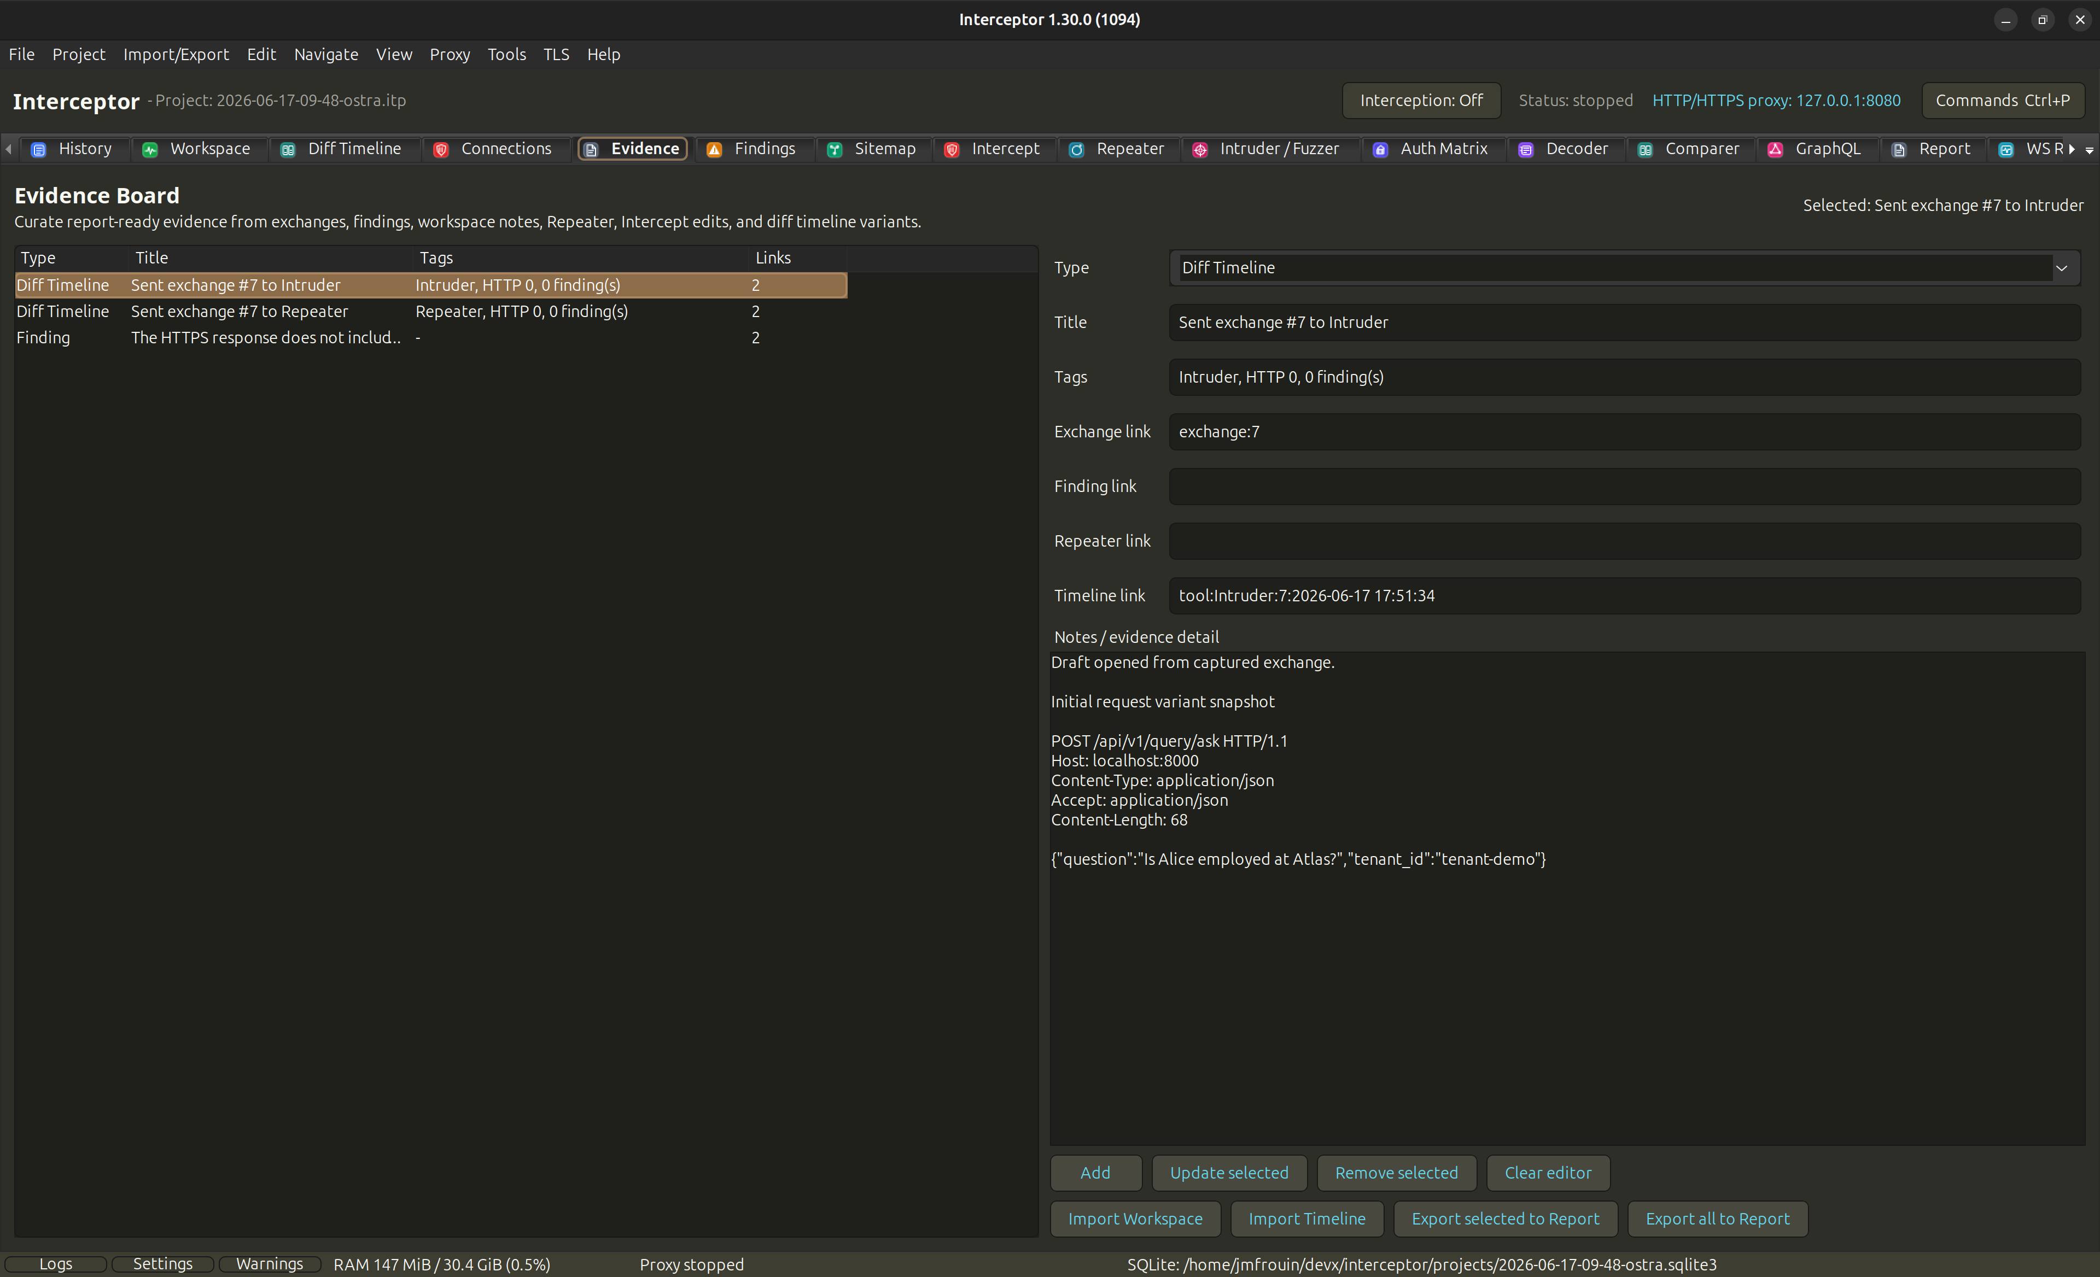Screen dimensions: 2100x1277
Task: Click the Decoder tab icon
Action: point(1526,149)
